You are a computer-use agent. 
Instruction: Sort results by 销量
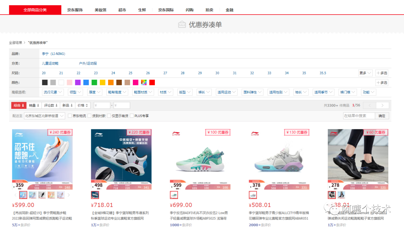click(34, 105)
